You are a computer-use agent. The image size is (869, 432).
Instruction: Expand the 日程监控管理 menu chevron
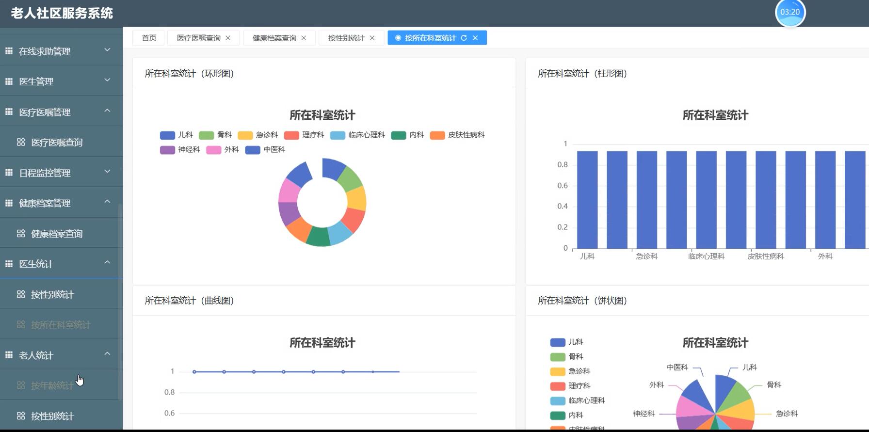[107, 172]
